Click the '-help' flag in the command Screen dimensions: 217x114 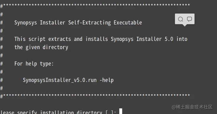[x=107, y=80]
